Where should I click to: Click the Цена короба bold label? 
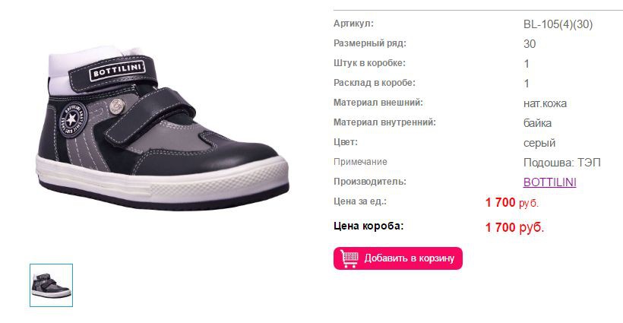tap(368, 226)
